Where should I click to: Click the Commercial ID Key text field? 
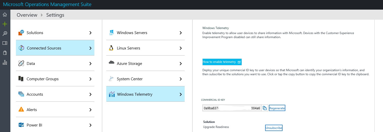(x=231, y=108)
